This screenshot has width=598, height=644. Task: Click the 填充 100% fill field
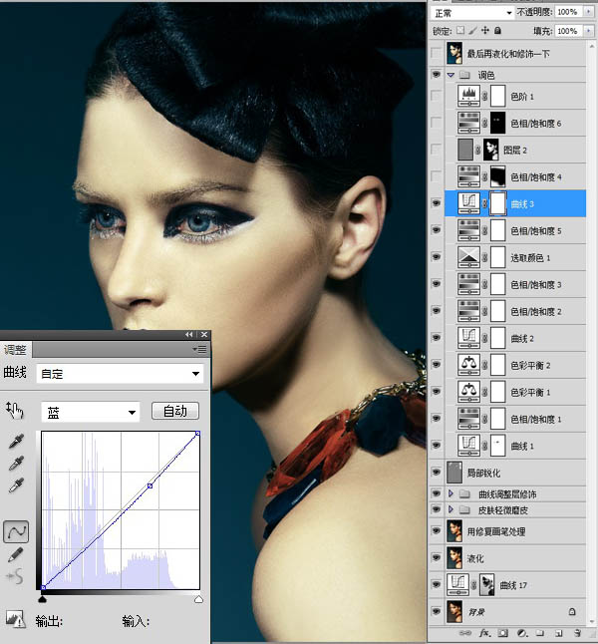(x=569, y=31)
